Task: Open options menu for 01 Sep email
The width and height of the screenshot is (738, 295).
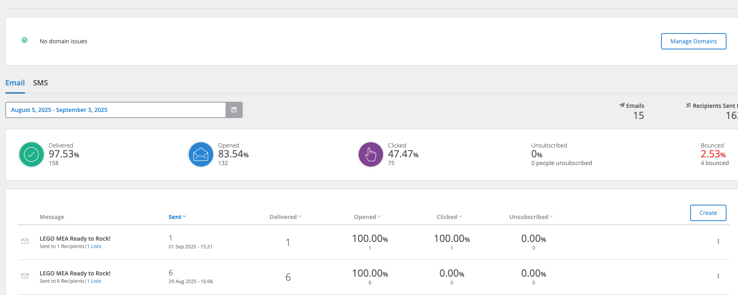Action: [x=718, y=241]
